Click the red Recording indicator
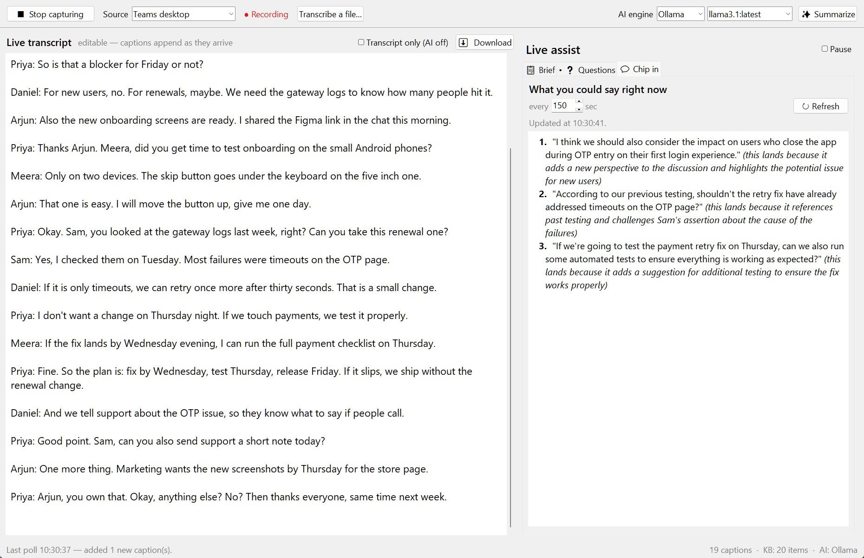 pyautogui.click(x=266, y=14)
